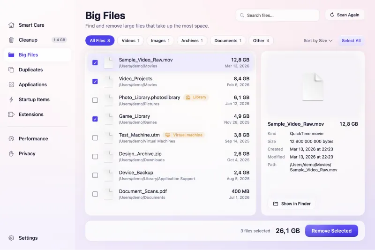This screenshot has width=375, height=250.
Task: Check the Device_Backup checkbox
Action: (x=95, y=175)
